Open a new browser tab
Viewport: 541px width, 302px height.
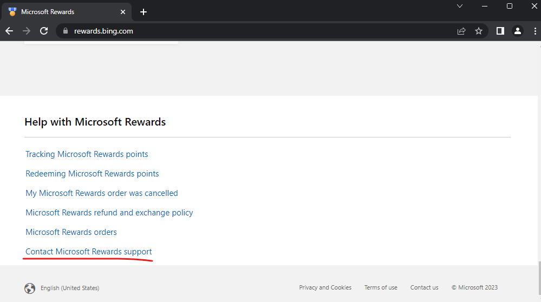pos(144,12)
